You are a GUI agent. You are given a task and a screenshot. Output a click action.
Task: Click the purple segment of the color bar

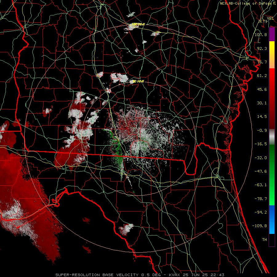coord(272,34)
